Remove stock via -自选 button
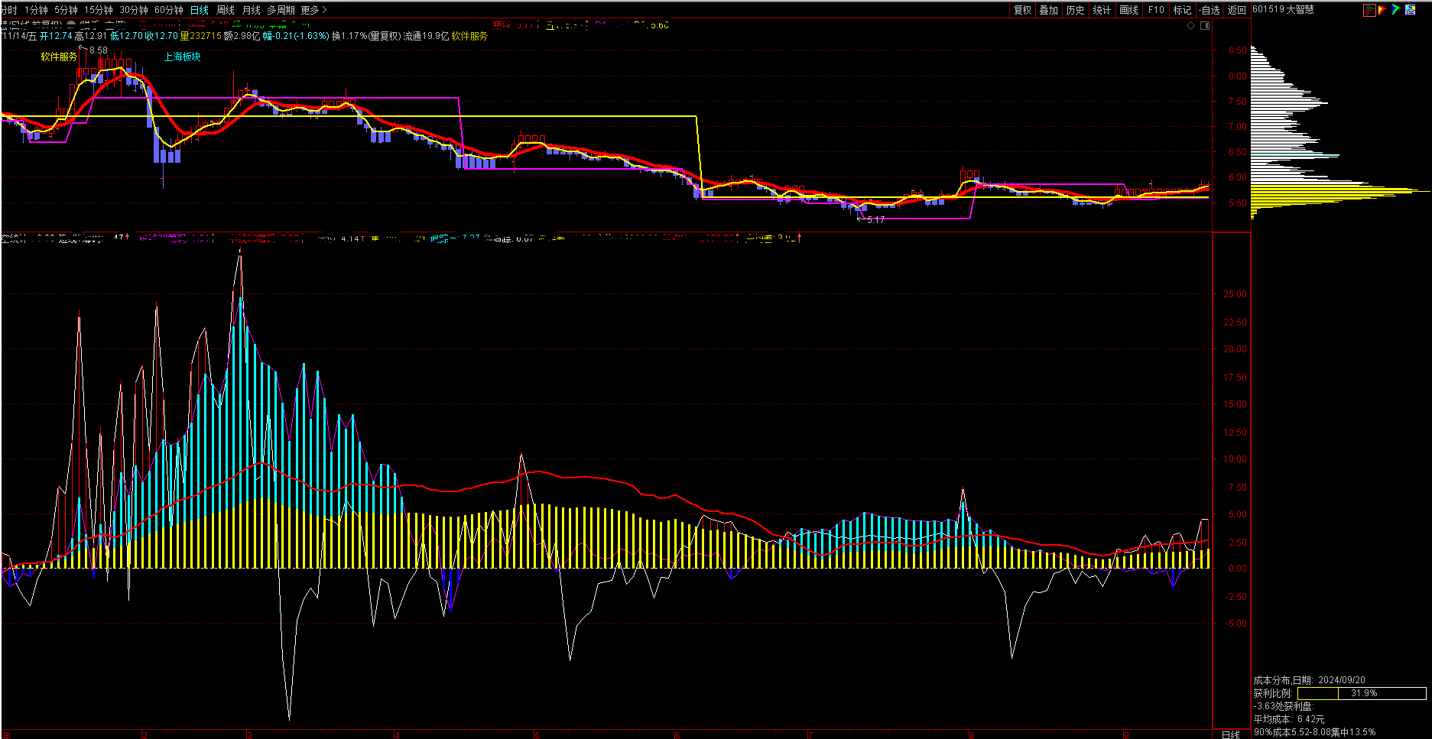This screenshot has width=1432, height=739. (x=1210, y=10)
